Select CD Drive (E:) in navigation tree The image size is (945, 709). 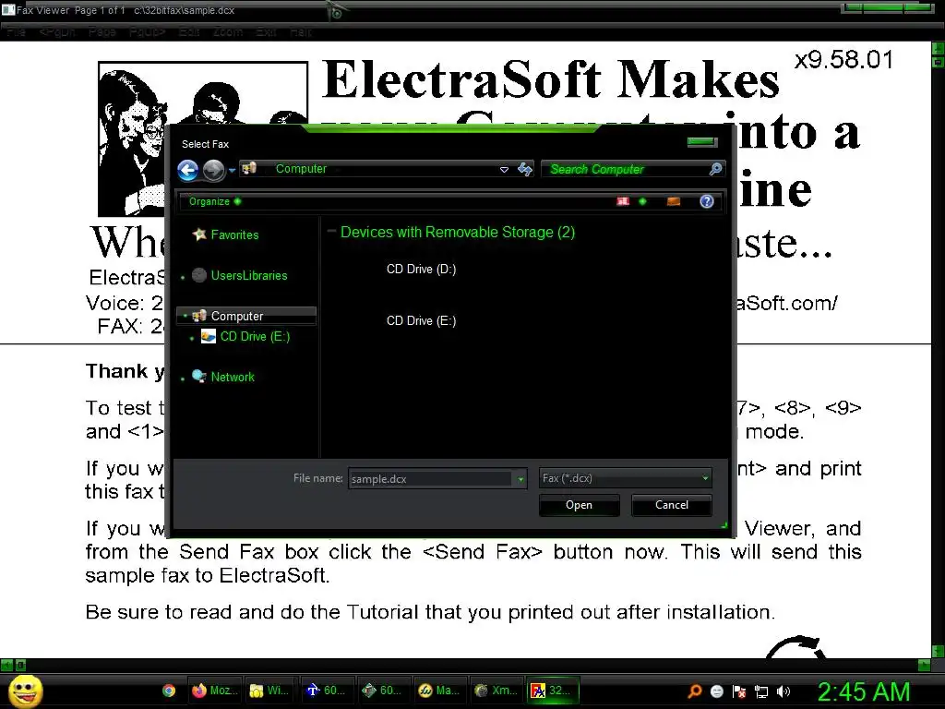[255, 336]
